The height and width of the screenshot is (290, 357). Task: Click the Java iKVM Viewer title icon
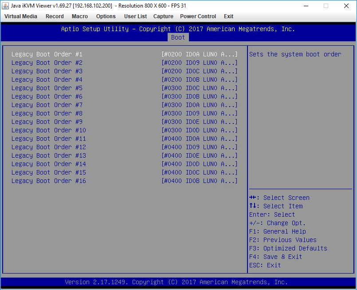(x=5, y=6)
